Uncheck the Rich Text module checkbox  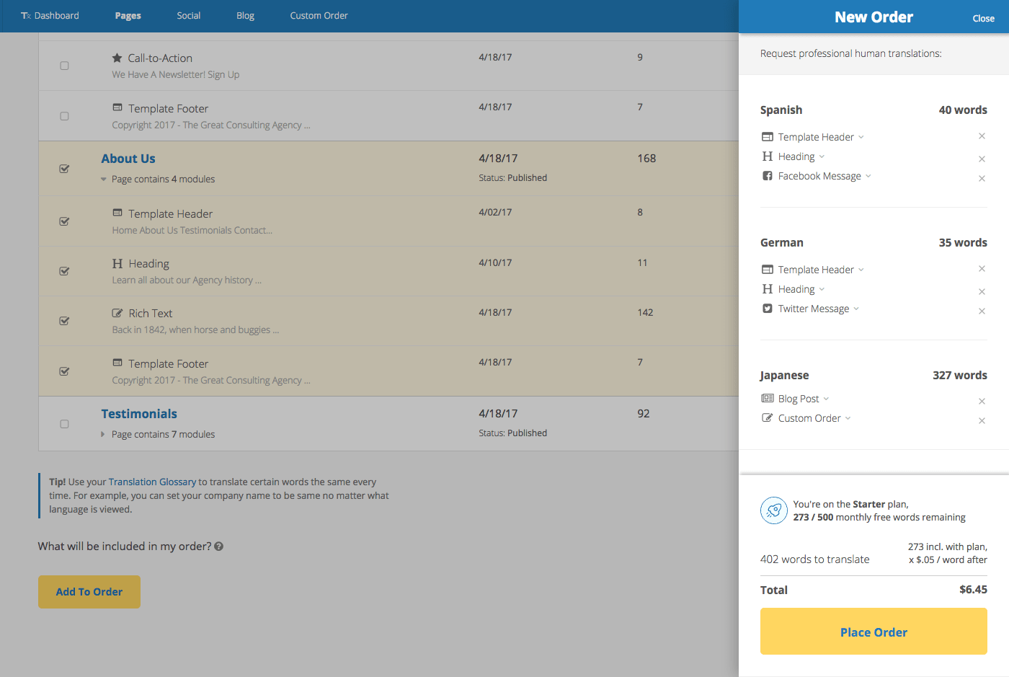click(64, 321)
